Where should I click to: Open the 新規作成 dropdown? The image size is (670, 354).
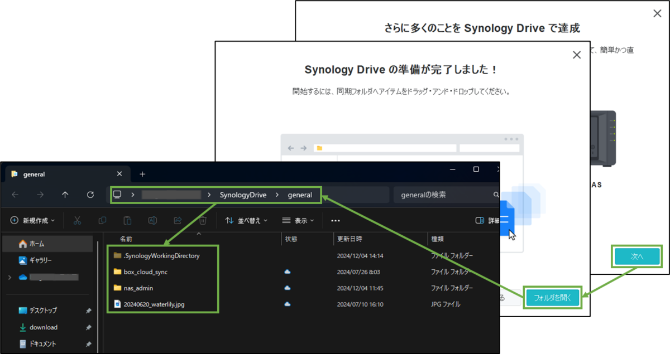33,220
